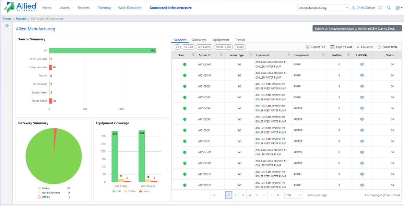
Task: Toggle the No Data filter chip
Action: (x=188, y=47)
